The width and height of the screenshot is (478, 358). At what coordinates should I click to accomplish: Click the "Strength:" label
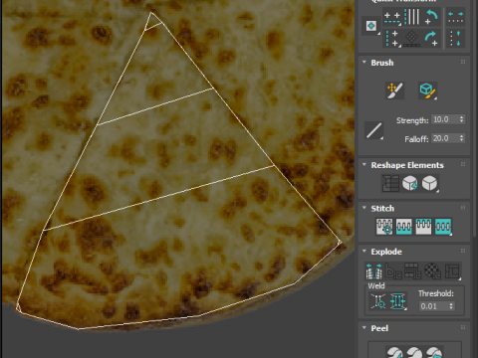coord(412,120)
